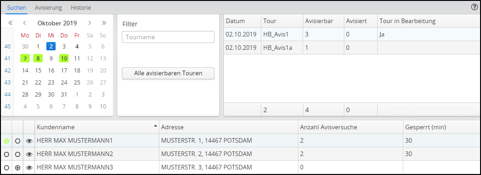This screenshot has height=175, width=481.
Task: Toggle eye icon for HERR MAX MUSTERMANN3
Action: pos(29,167)
